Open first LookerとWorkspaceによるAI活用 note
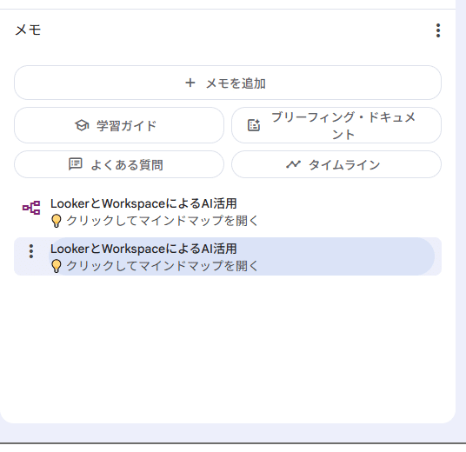This screenshot has width=466, height=452. click(x=228, y=212)
